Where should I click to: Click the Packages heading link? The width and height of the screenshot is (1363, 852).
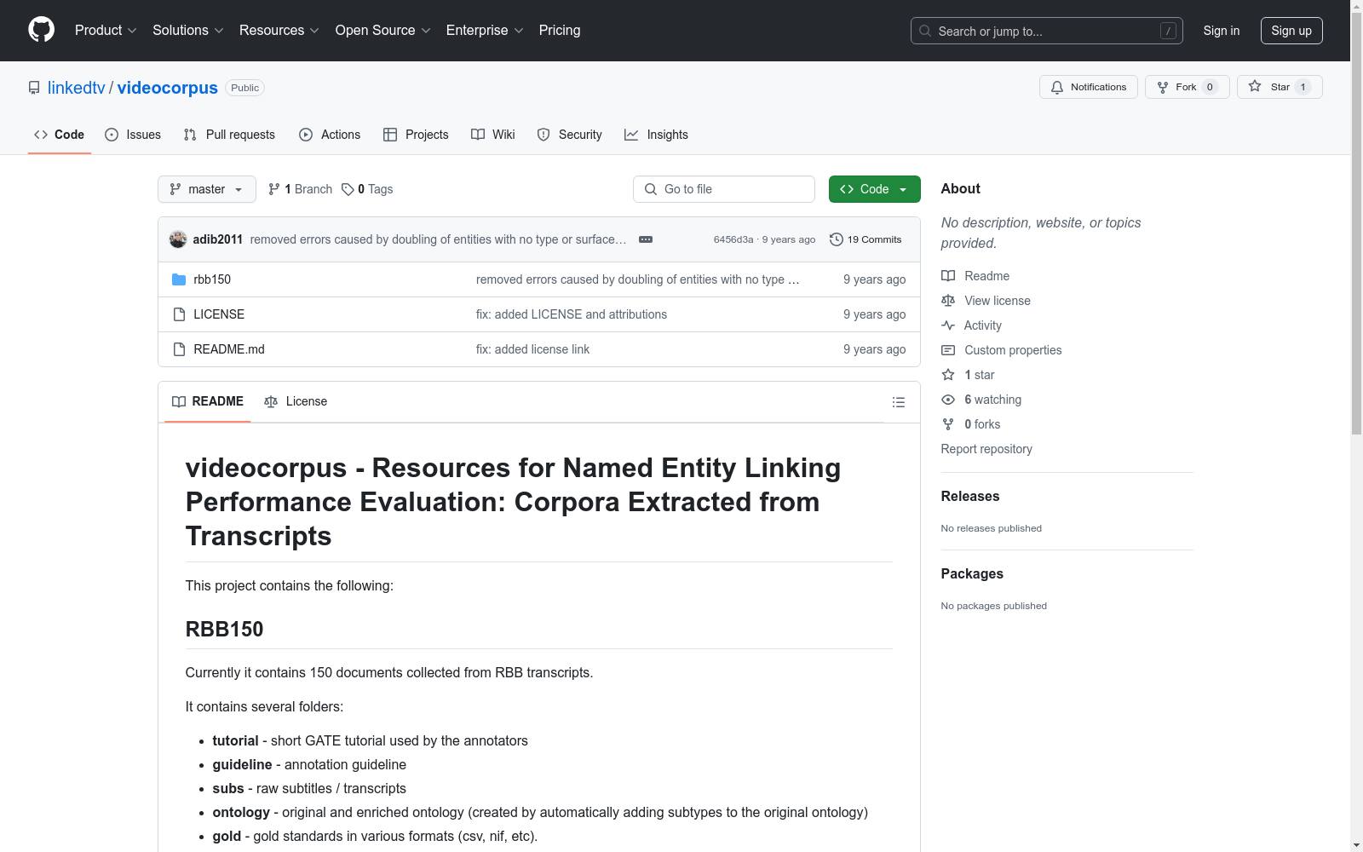point(972,573)
